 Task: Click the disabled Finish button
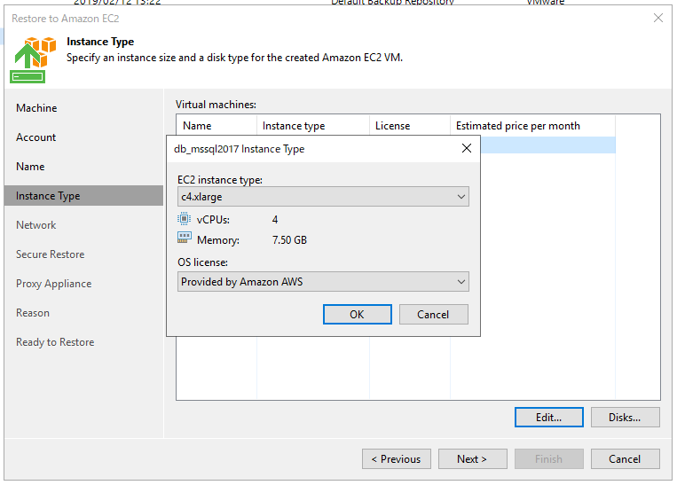pos(548,458)
